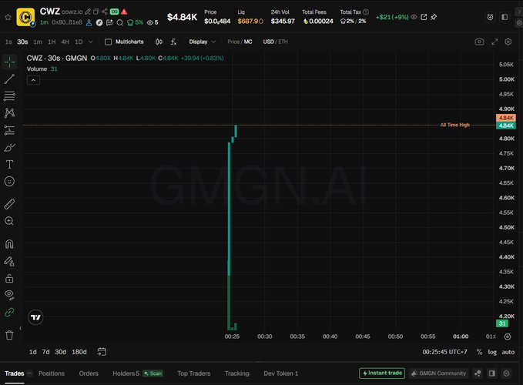The image size is (523, 385).
Task: Toggle percent scale on the chart
Action: point(479,352)
